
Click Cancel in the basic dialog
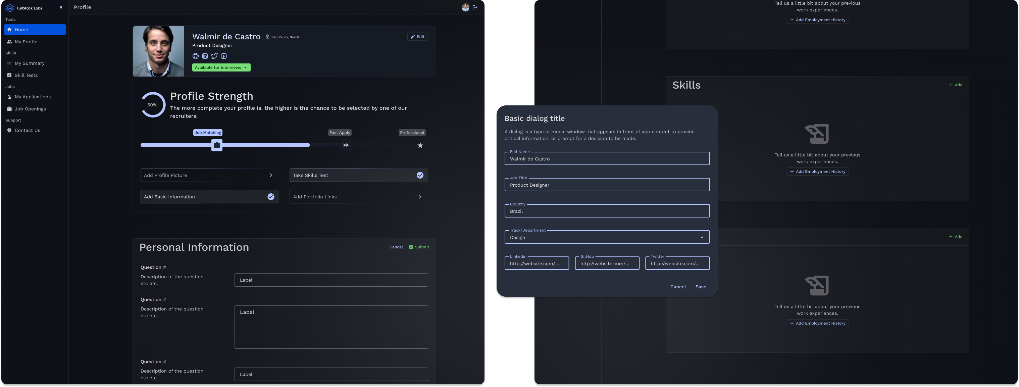point(678,287)
